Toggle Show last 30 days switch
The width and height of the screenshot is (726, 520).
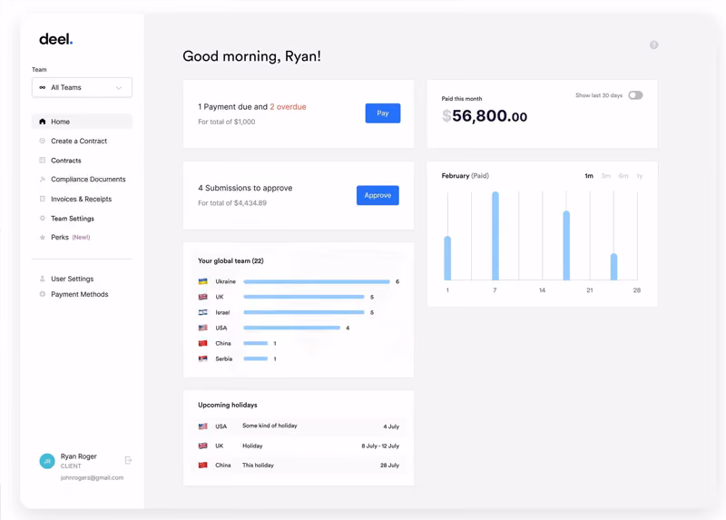pyautogui.click(x=635, y=95)
